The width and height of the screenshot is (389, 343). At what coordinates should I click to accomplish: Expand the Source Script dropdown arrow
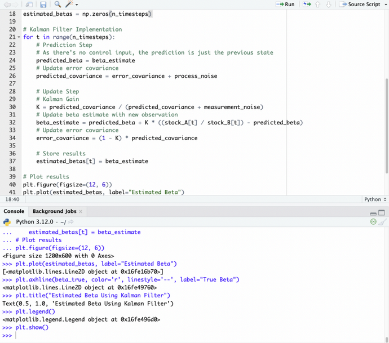coord(383,5)
